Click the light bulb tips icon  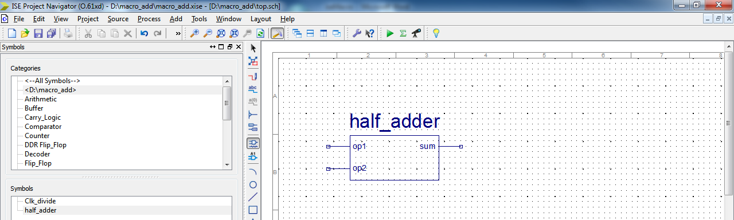436,33
